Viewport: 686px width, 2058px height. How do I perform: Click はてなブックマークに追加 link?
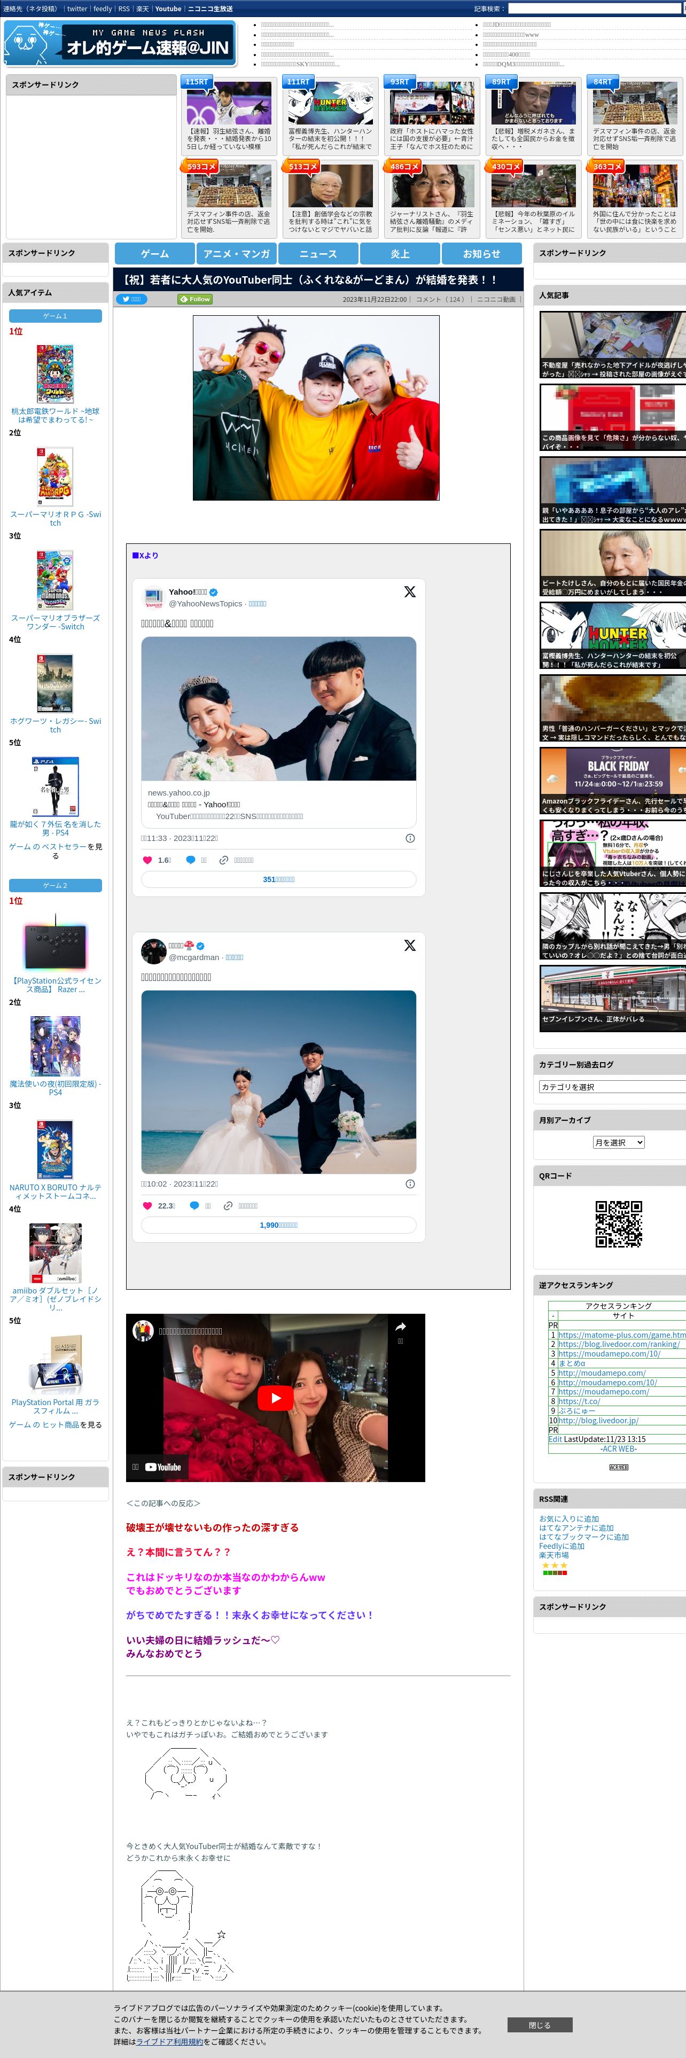584,1537
